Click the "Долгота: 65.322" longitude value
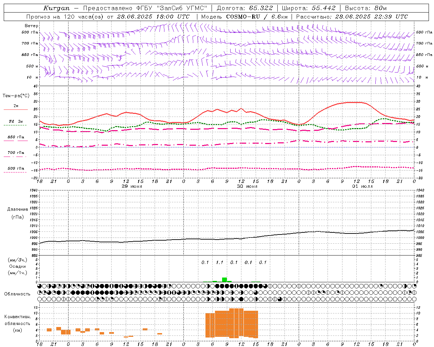This screenshot has width=434, height=347. tap(244, 8)
